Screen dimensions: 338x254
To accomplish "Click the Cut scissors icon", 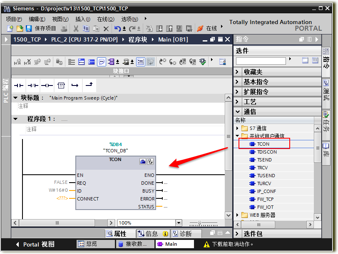I will click(76, 28).
